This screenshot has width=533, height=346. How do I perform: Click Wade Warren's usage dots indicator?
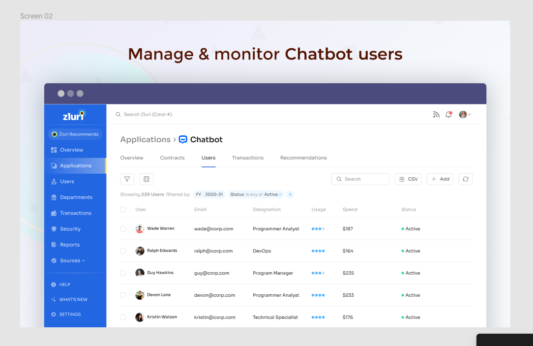pyautogui.click(x=318, y=229)
